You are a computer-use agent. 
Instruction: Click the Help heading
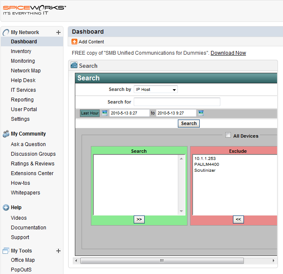pos(16,207)
